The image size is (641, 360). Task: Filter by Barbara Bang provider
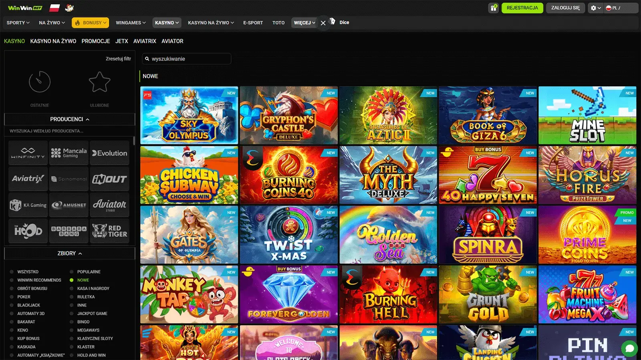pyautogui.click(x=69, y=231)
